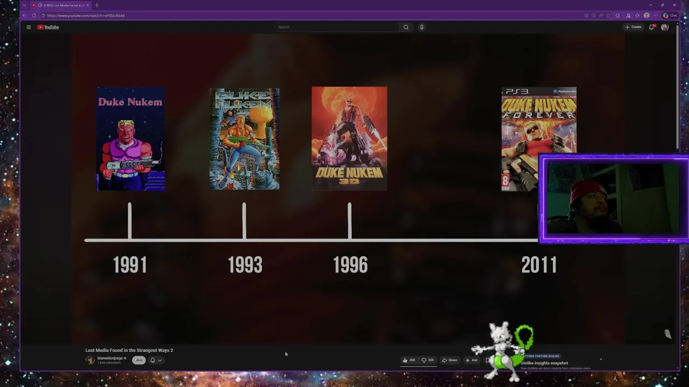Screen dimensions: 689x387
Task: Open a new browser tab with the plus
Action: pos(96,5)
